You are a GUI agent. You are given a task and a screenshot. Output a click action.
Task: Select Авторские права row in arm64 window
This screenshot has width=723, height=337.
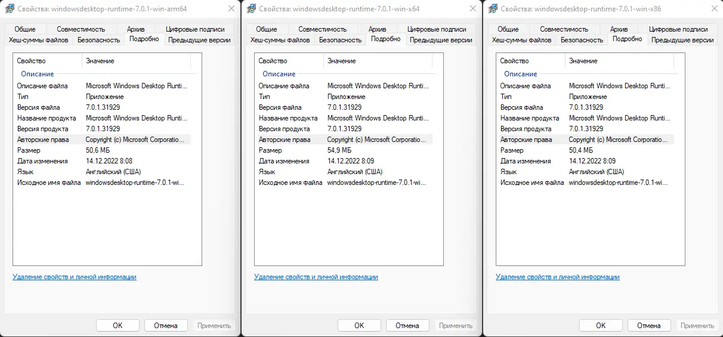102,140
